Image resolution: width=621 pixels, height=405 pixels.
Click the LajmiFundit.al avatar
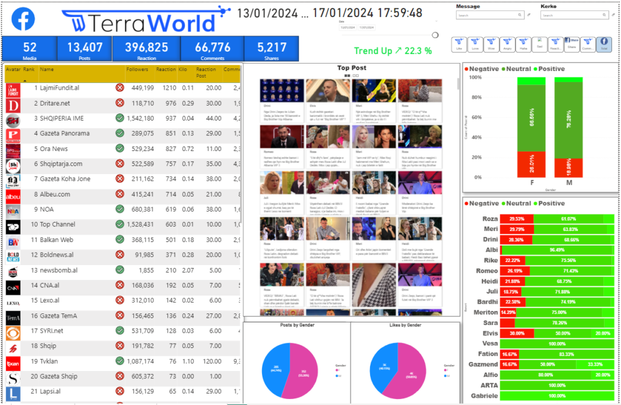point(13,90)
